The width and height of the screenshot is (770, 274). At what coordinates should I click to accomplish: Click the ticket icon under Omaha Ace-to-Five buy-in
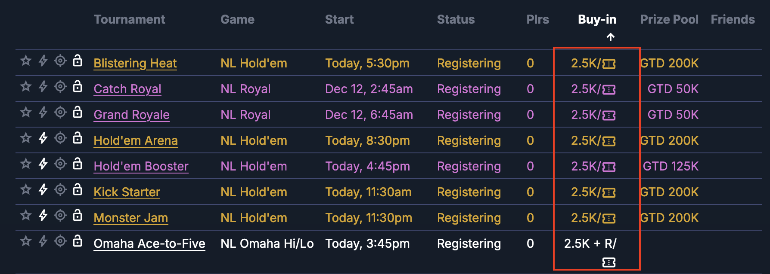(x=609, y=262)
